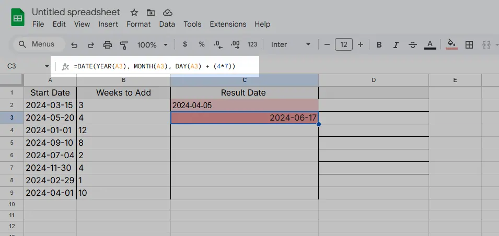
Task: Select cell containing 2024-04-05
Action: click(244, 105)
